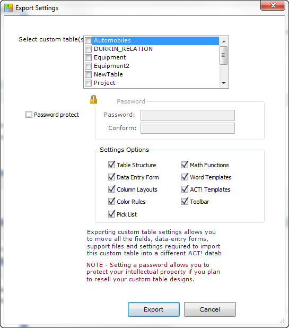Uncheck the Pick List setting
The height and width of the screenshot is (328, 289).
coord(111,214)
